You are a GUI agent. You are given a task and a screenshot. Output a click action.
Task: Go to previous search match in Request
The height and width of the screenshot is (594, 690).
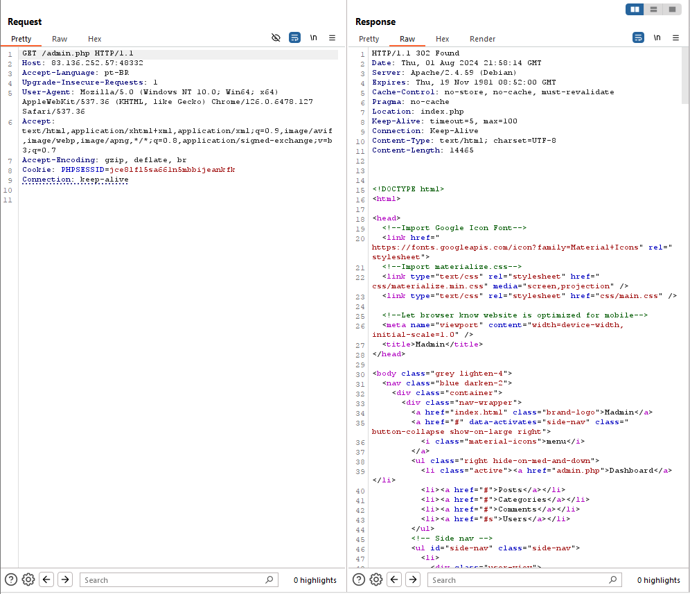[x=46, y=579]
